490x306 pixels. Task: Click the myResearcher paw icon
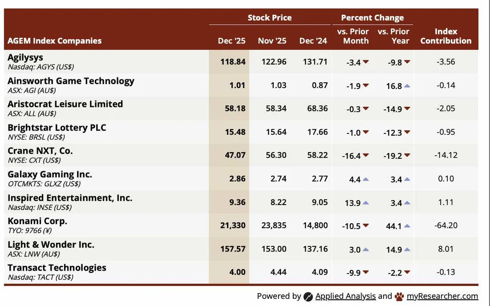[399, 296]
